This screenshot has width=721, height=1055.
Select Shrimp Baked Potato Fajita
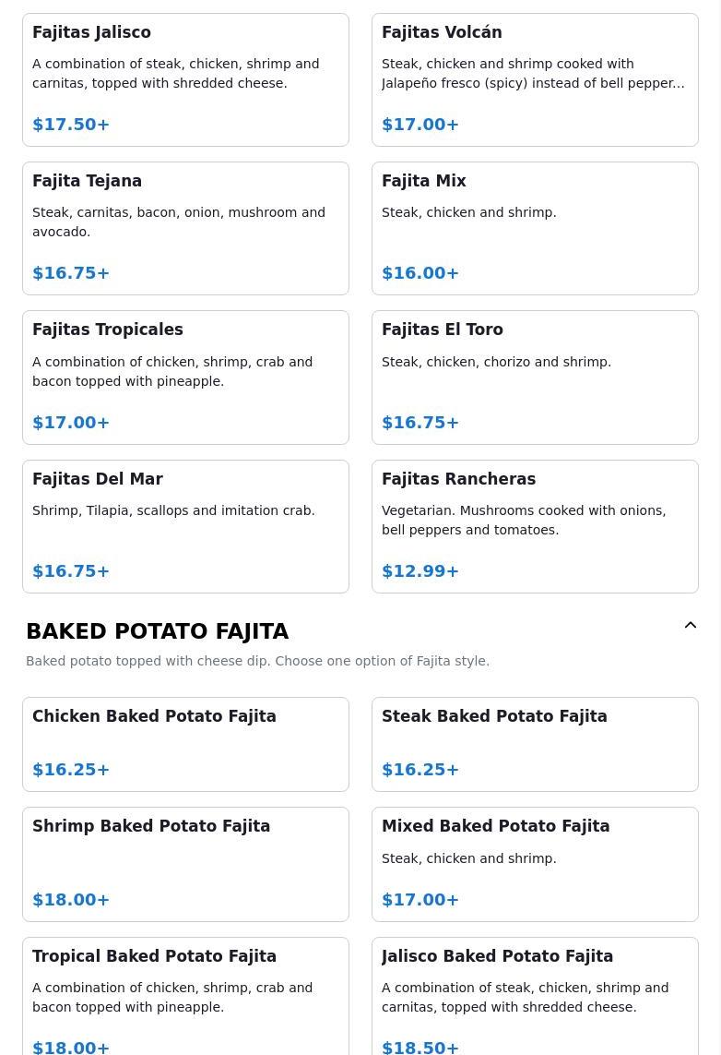185,864
